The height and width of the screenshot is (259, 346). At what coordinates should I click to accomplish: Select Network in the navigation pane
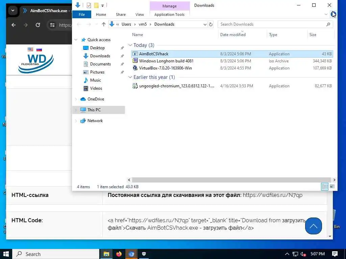click(95, 121)
